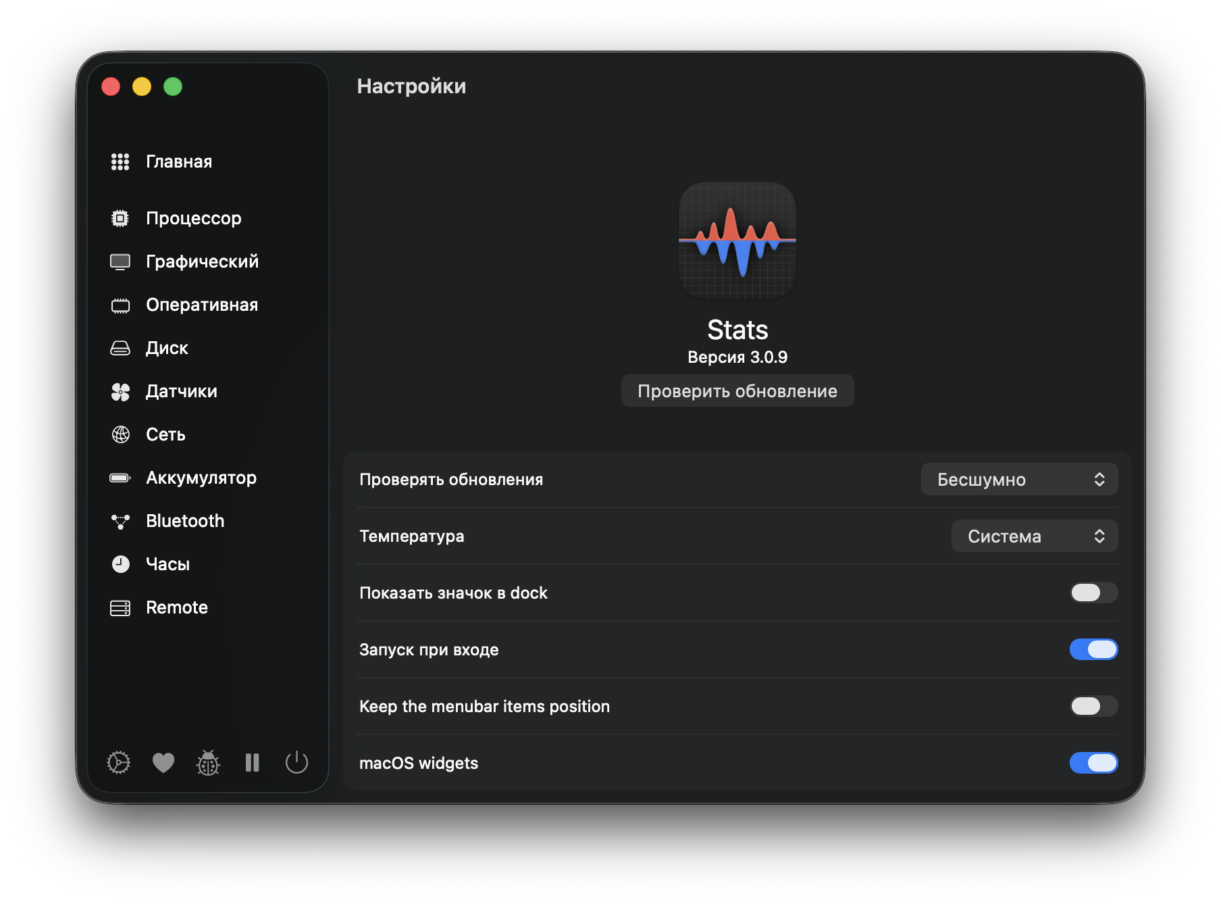Screen dimensions: 1221x904
Task: Open Диск using its drive icon
Action: pyautogui.click(x=120, y=348)
